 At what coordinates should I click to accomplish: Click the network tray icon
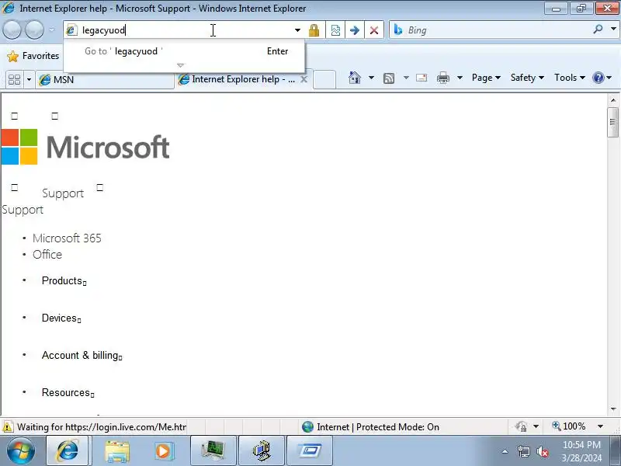[524, 451]
